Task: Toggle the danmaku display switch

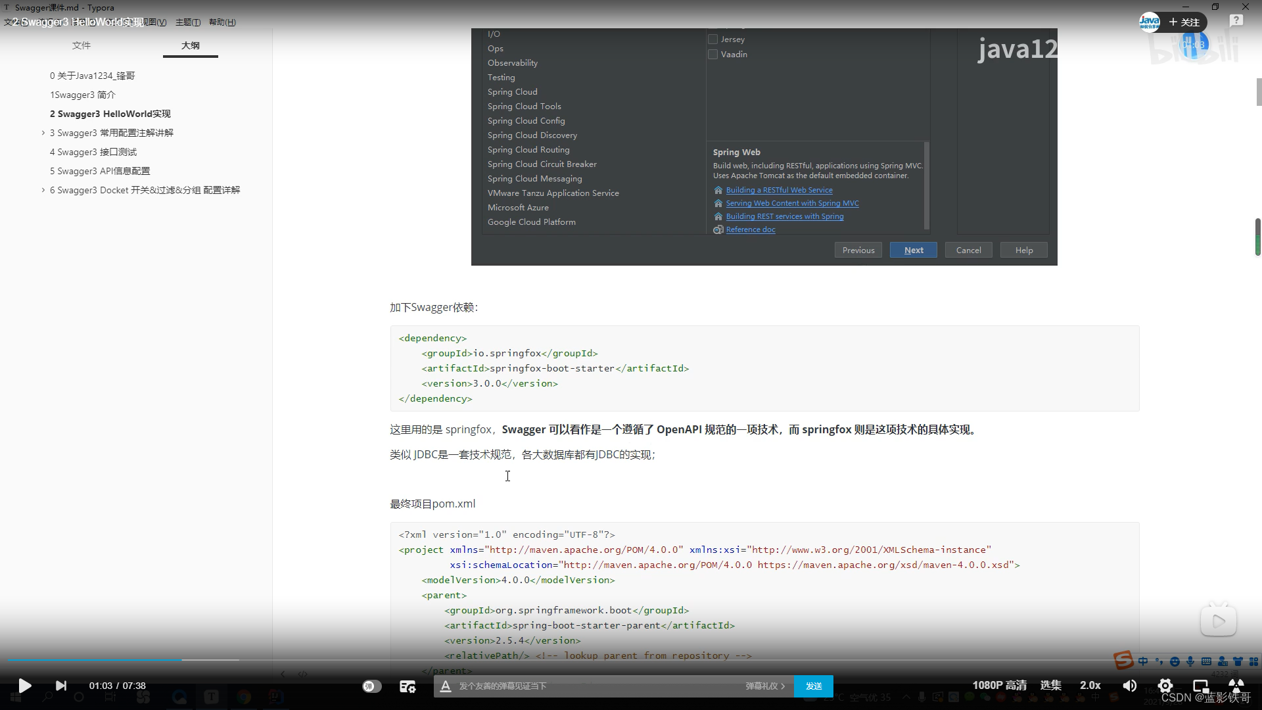Action: [x=372, y=686]
